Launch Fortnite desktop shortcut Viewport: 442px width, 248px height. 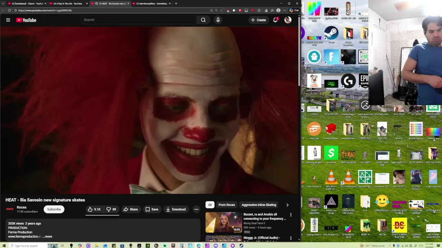[x=331, y=59]
